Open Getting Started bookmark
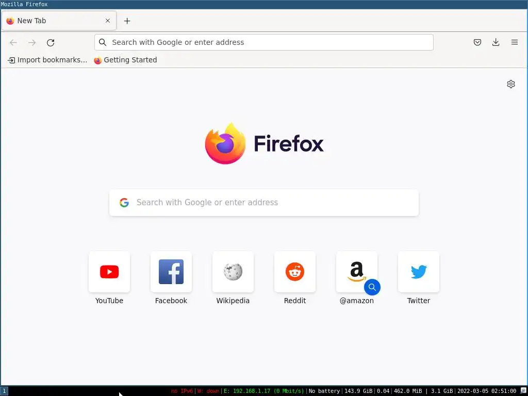 125,60
